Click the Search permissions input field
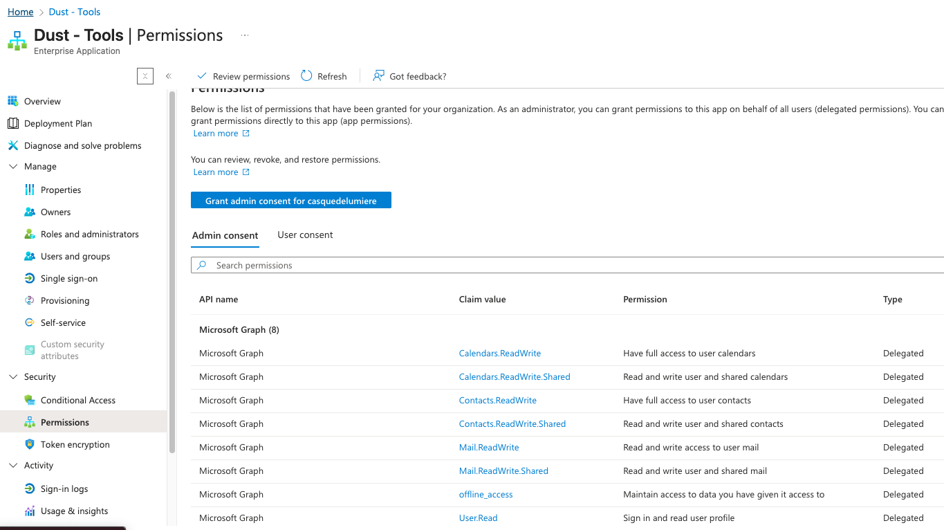944x530 pixels. coord(567,265)
